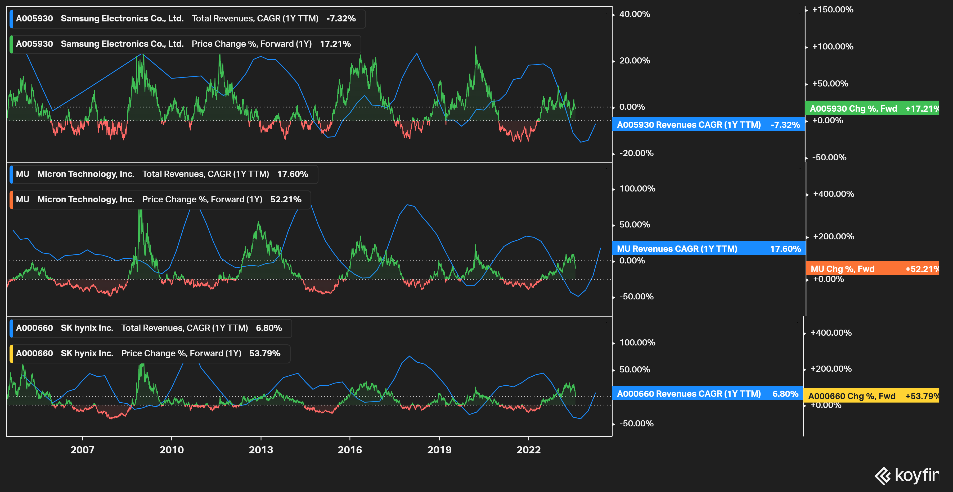Click green swatch on Samsung Price Change legend
This screenshot has height=492, width=953.
coord(11,44)
